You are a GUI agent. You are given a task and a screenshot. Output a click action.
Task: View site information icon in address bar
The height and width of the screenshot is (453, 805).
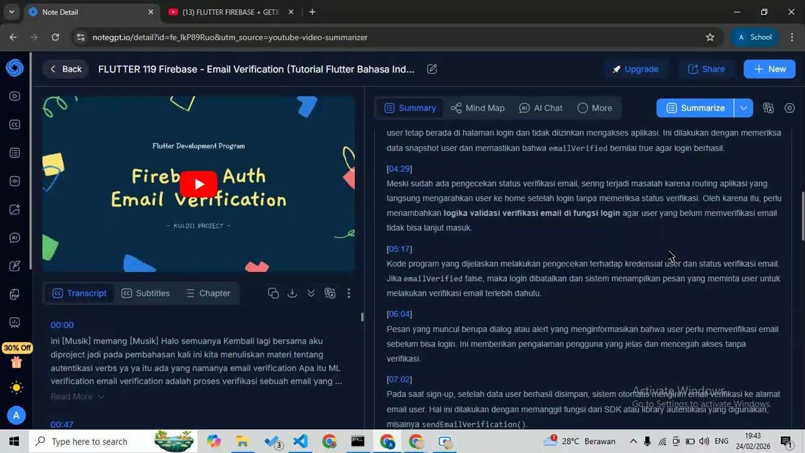pos(80,37)
